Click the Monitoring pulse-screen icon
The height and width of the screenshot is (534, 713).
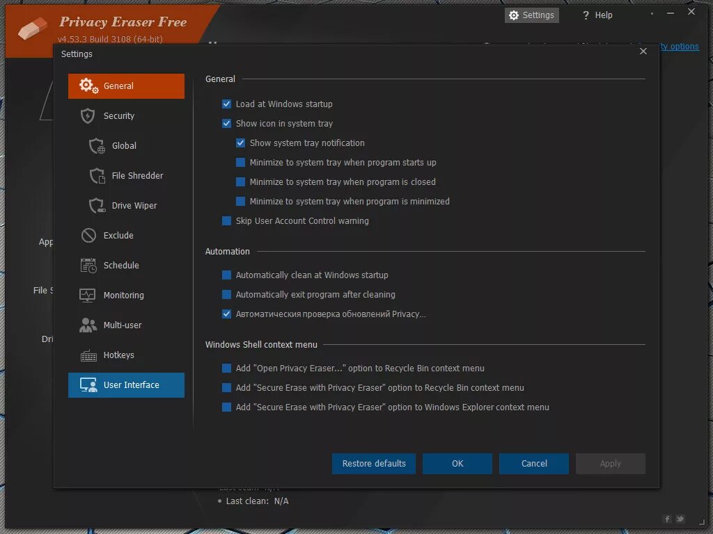click(87, 295)
